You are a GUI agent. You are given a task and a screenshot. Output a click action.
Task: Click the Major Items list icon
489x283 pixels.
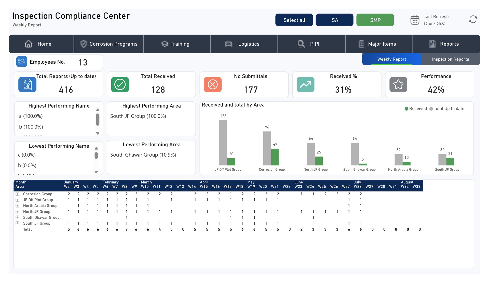[361, 44]
